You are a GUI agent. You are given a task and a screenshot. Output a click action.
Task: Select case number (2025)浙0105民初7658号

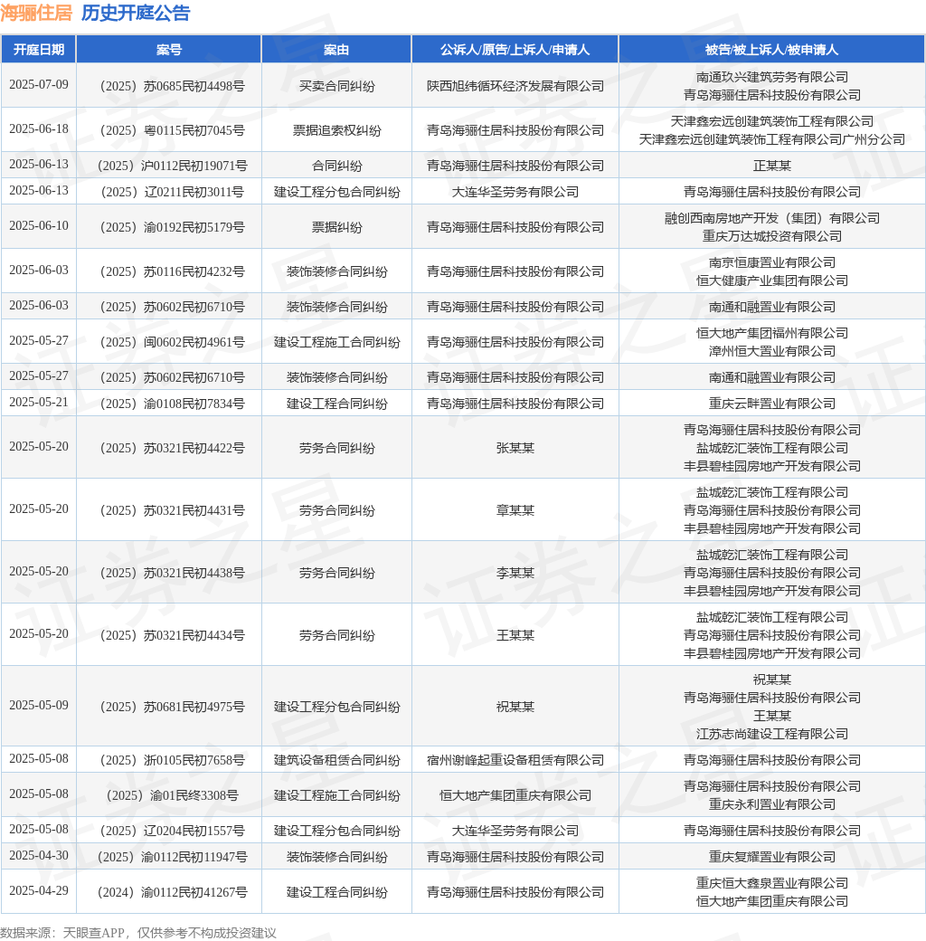[172, 760]
